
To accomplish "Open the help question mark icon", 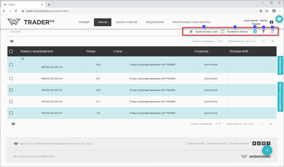I will [x=279, y=19].
